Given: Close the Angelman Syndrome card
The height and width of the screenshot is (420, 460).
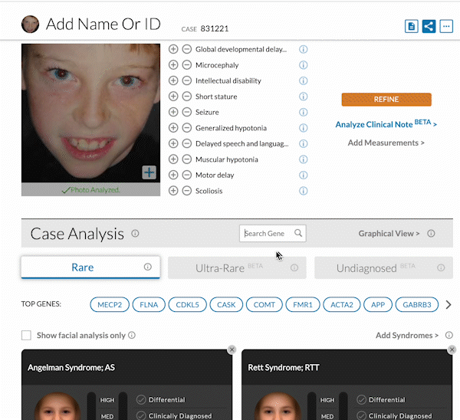Looking at the screenshot, I should point(232,349).
